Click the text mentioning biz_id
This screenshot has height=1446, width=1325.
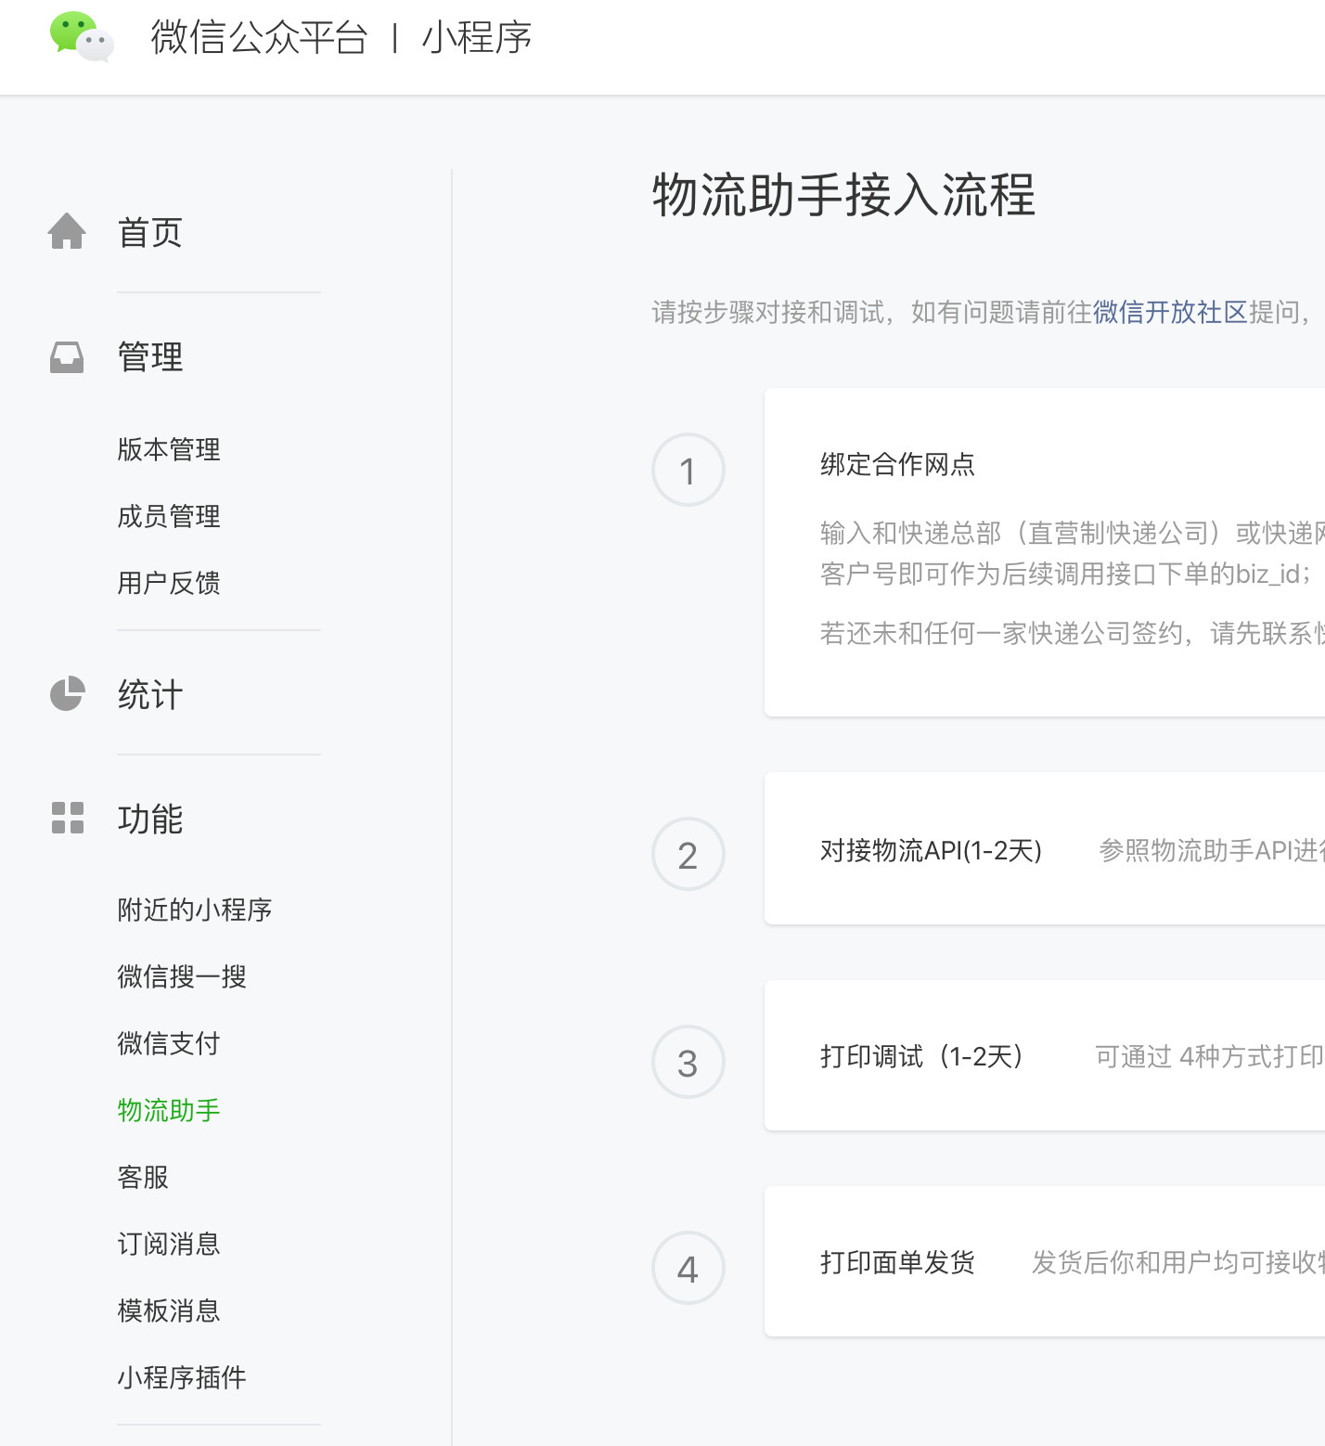click(1067, 574)
